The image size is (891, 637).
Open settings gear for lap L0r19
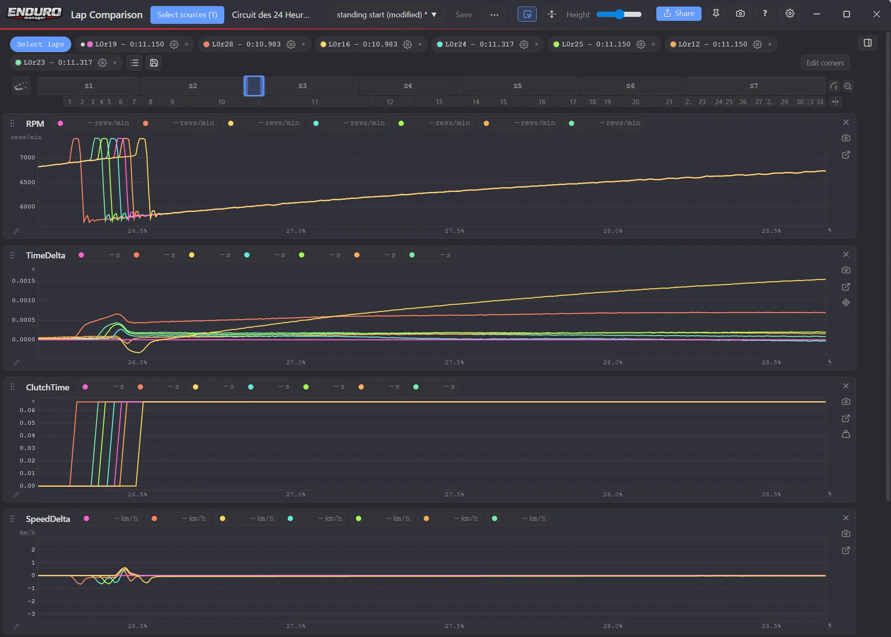tap(174, 44)
